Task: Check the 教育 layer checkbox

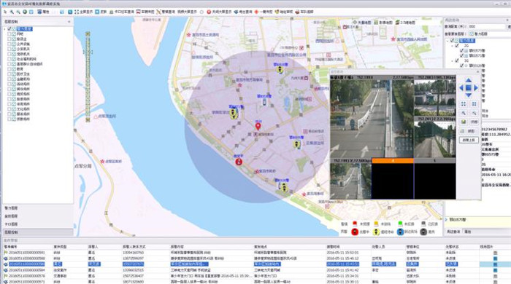Action: [9, 69]
